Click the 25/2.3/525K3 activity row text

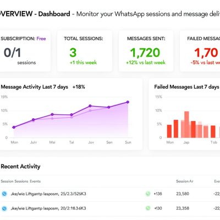pos(48,194)
